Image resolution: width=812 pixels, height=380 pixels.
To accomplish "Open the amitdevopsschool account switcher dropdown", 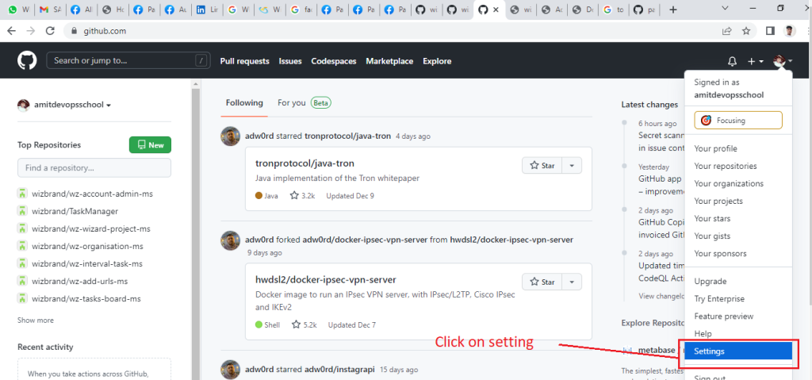I will (x=64, y=105).
